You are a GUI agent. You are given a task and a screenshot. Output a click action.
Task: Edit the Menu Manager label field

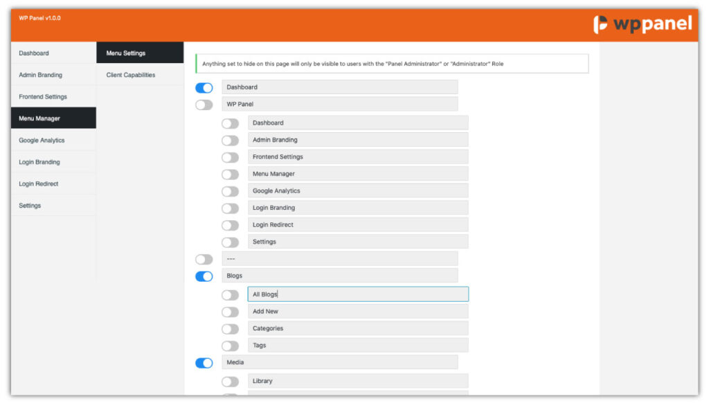(x=358, y=174)
